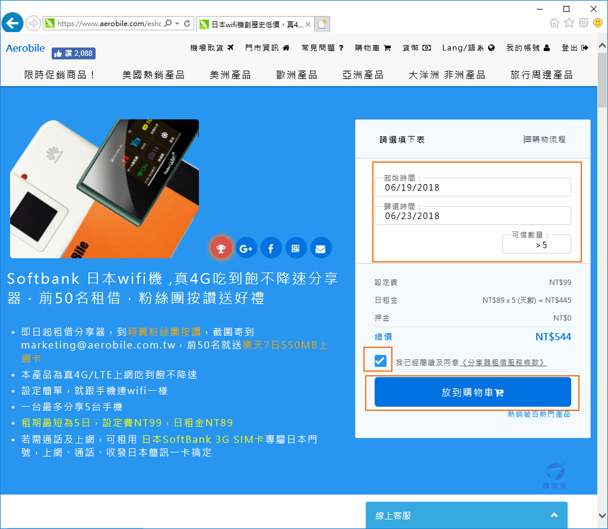
Task: Click the Aerobile logo
Action: coord(25,48)
